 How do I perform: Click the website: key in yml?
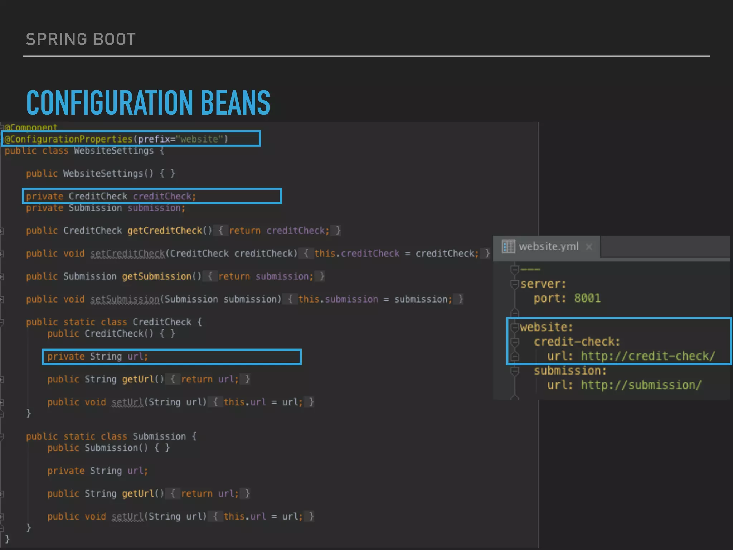click(546, 327)
